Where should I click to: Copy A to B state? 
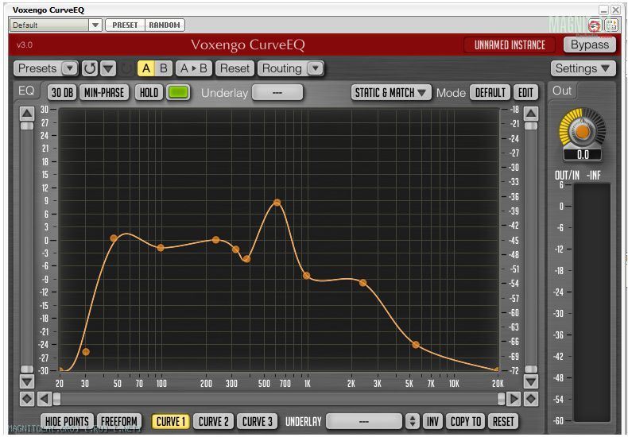point(194,68)
